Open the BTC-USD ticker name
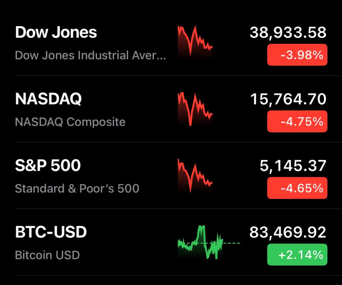Viewport: 342px width, 285px height. click(x=51, y=232)
